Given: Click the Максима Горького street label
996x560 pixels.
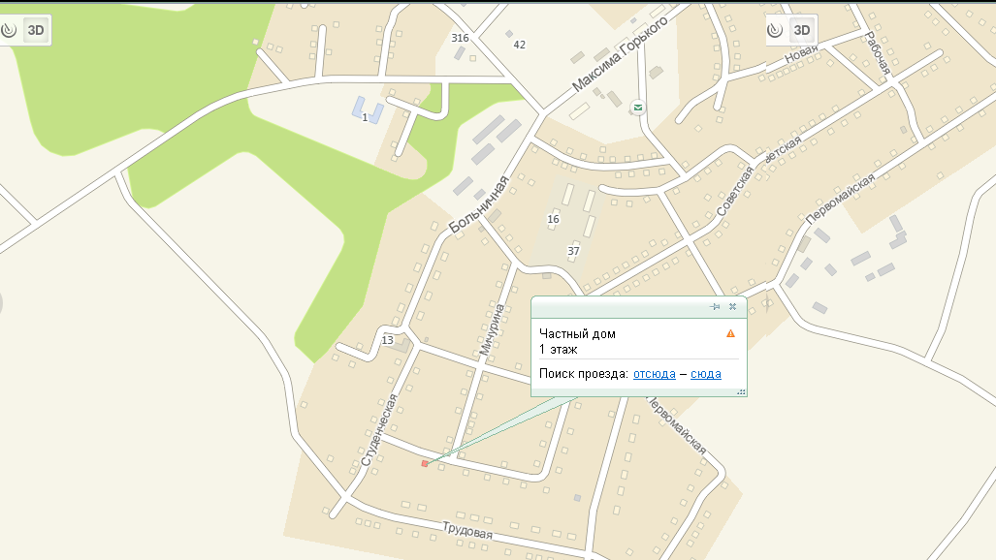Looking at the screenshot, I should [x=620, y=54].
